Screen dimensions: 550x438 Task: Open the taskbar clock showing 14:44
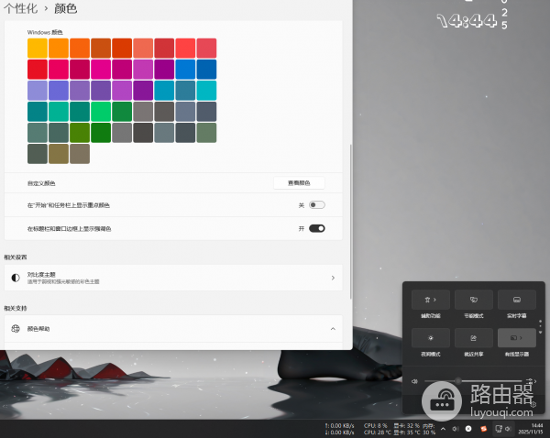(536, 428)
